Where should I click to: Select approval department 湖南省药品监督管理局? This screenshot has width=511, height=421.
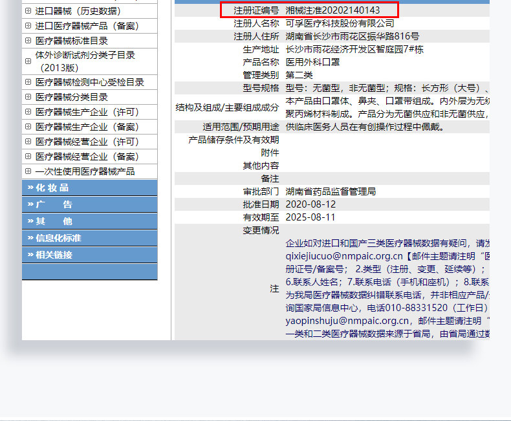coord(331,191)
